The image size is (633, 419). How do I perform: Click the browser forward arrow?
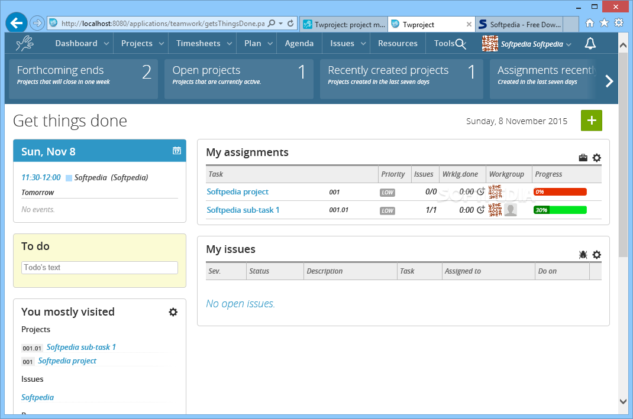point(37,23)
